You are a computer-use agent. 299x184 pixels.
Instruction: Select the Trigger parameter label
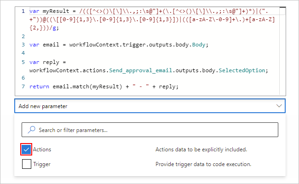[42, 164]
